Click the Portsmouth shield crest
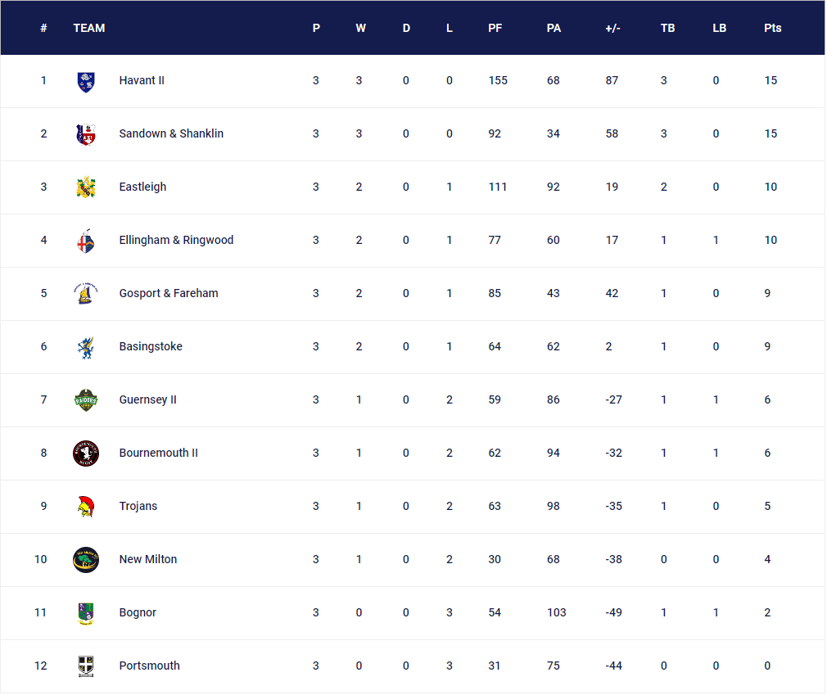Viewport: 827px width, 695px height. [85, 666]
